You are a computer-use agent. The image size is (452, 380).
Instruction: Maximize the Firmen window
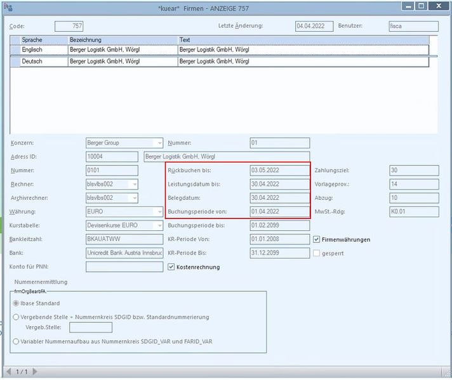[x=421, y=6]
